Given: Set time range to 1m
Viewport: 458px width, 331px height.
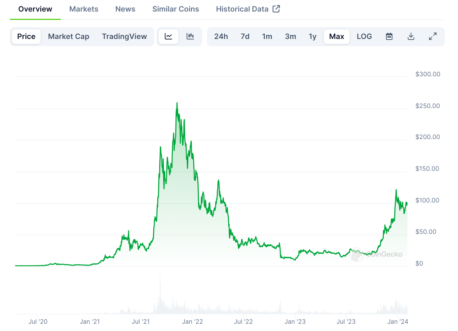Looking at the screenshot, I should pyautogui.click(x=267, y=36).
